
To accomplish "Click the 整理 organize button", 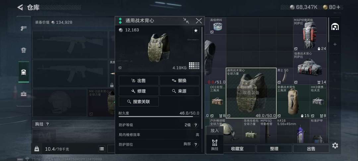I will tap(274, 149).
